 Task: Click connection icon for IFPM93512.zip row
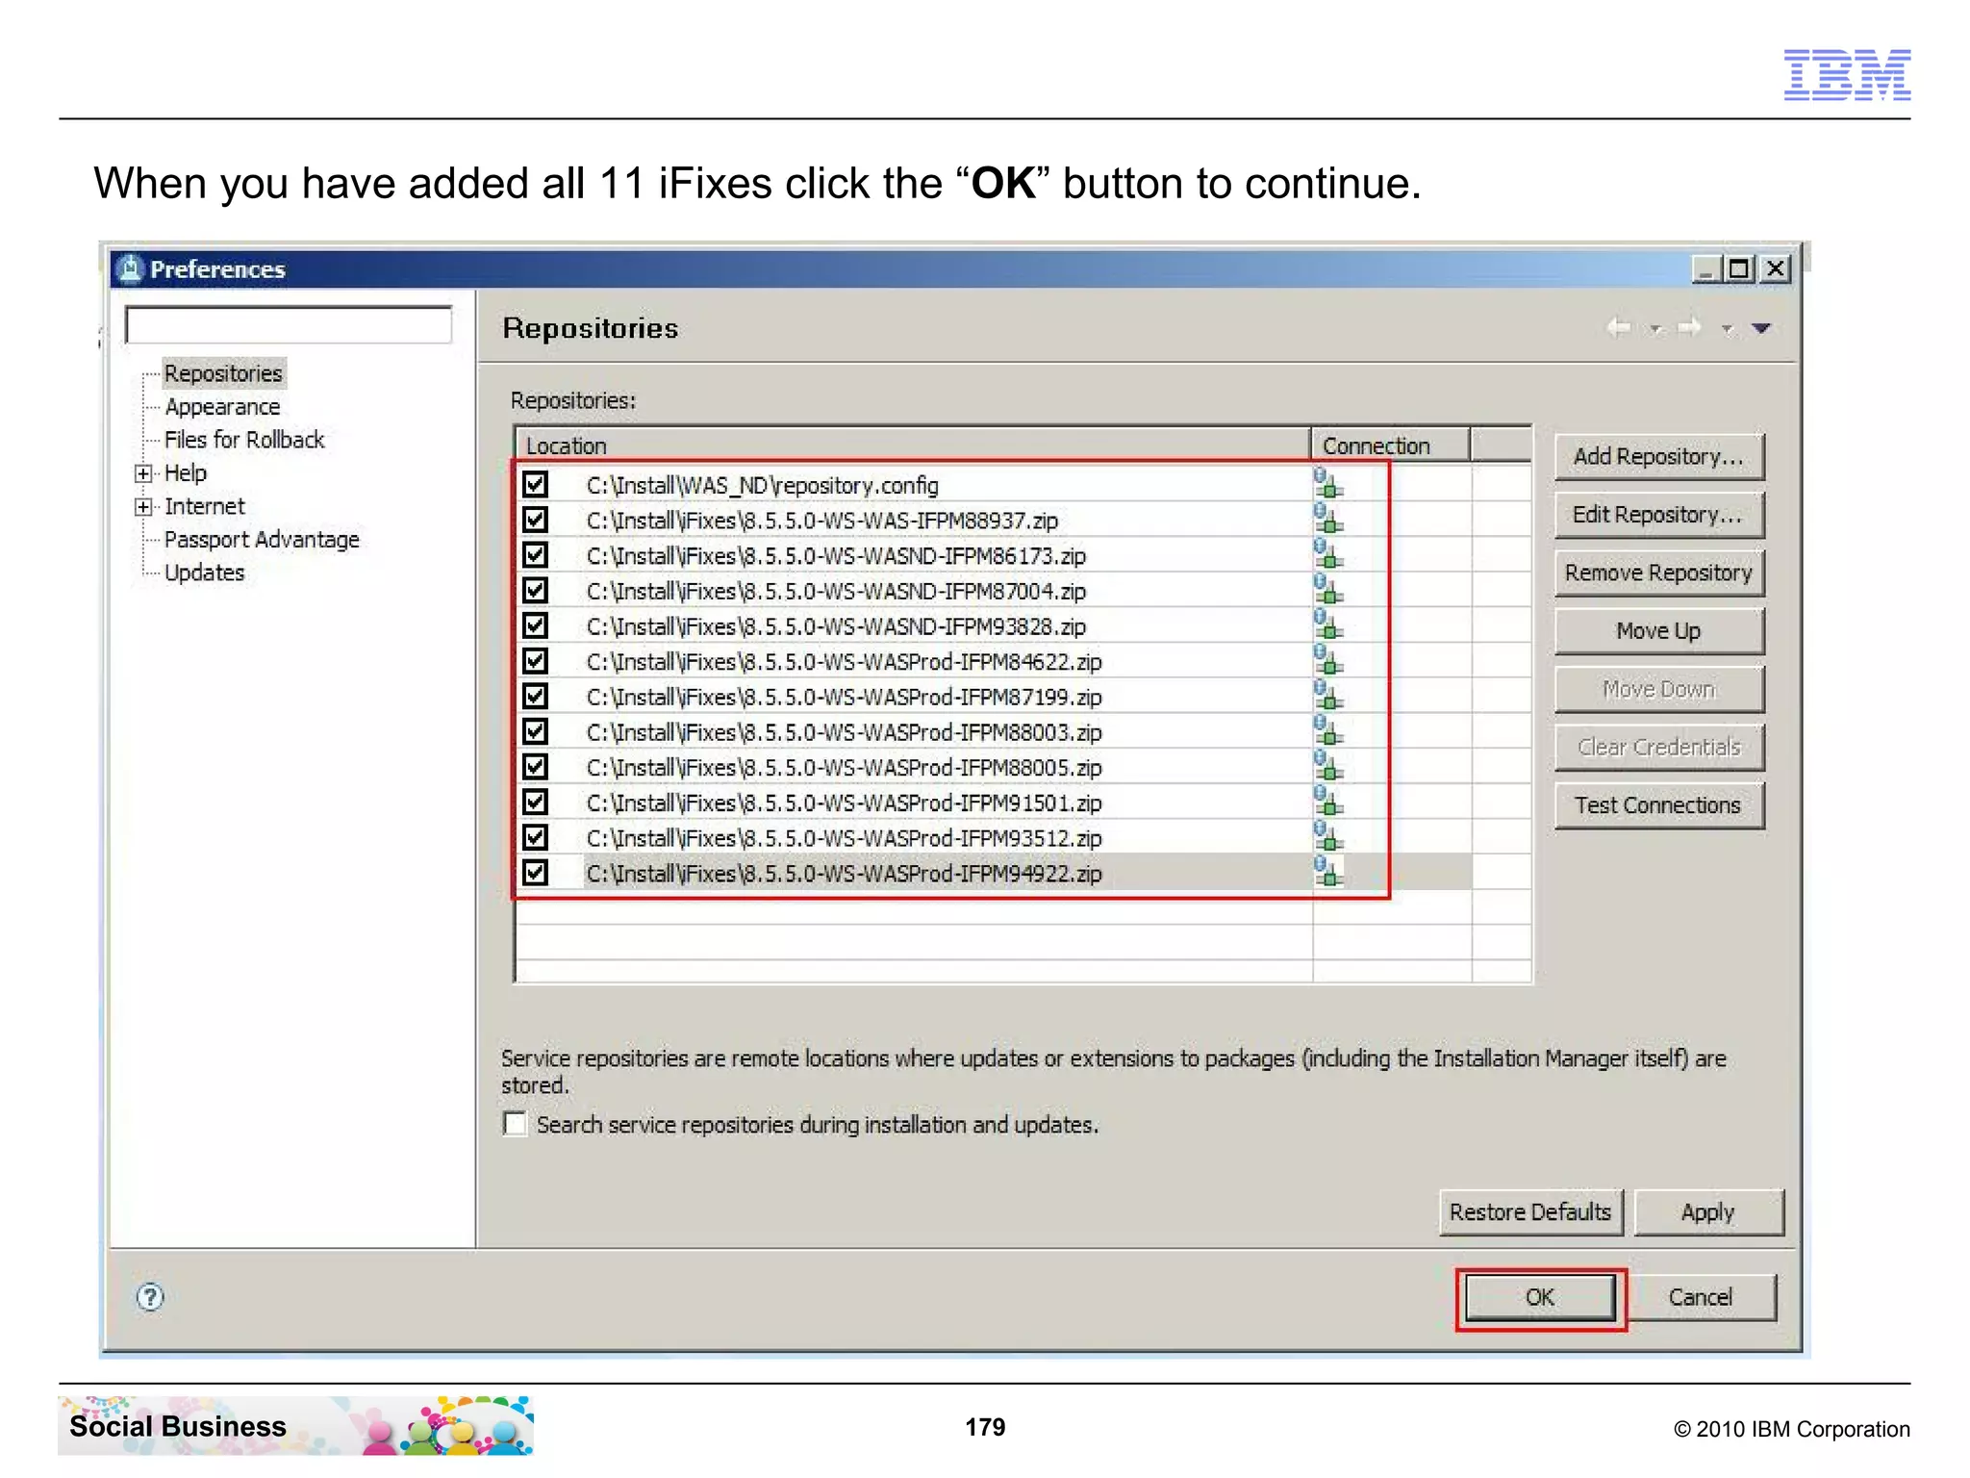point(1327,837)
